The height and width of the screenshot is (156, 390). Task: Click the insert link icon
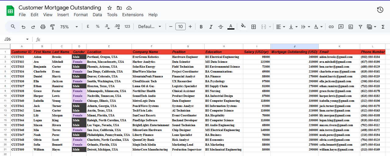331,27
